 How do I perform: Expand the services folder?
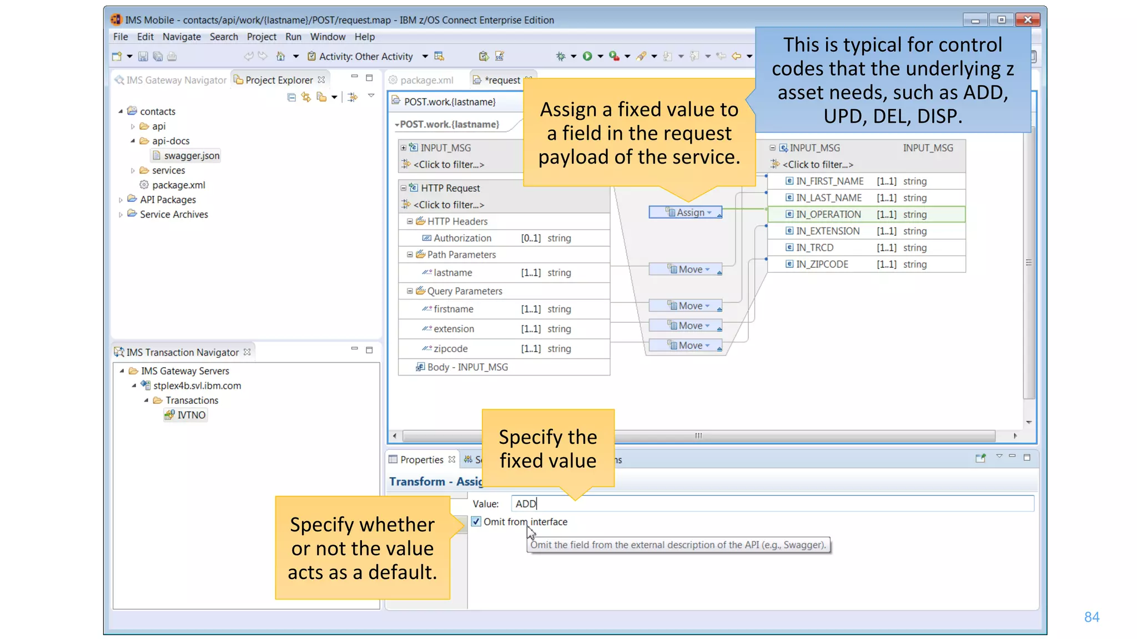[133, 170]
